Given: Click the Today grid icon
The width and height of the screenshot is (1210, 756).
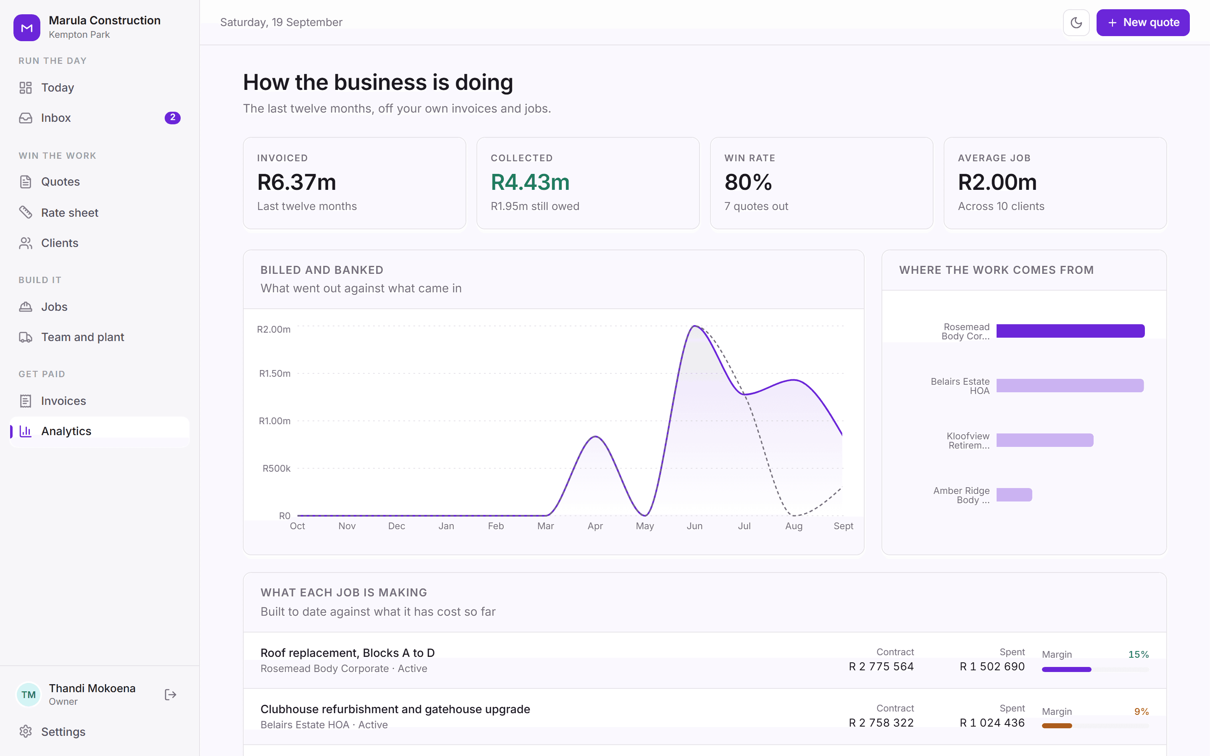Looking at the screenshot, I should click(x=26, y=87).
